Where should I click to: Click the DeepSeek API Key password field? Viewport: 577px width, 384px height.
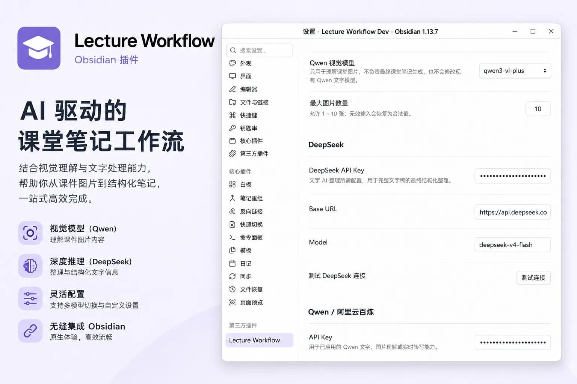[x=513, y=176]
